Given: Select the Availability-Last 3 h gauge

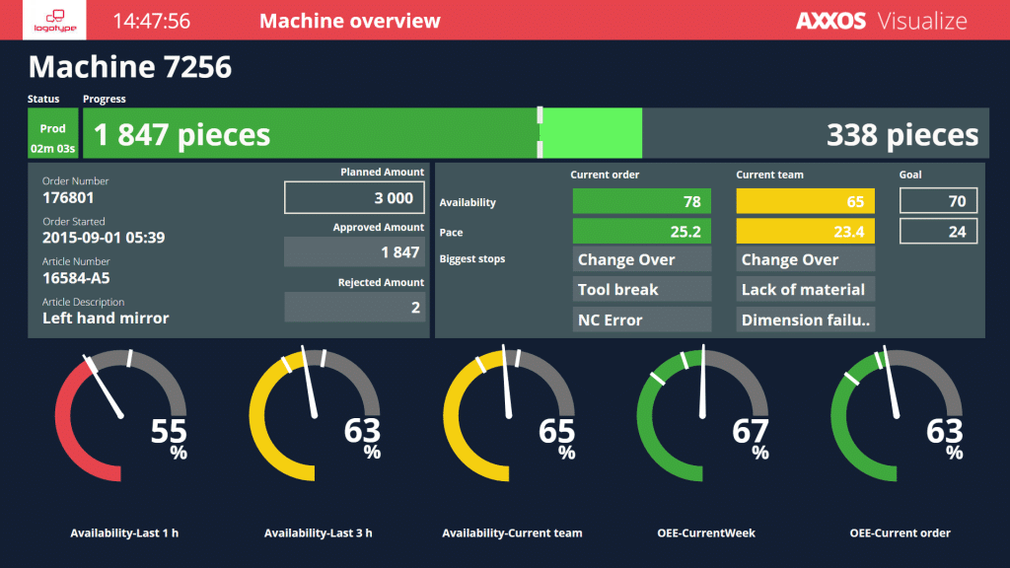Looking at the screenshot, I should (x=314, y=416).
